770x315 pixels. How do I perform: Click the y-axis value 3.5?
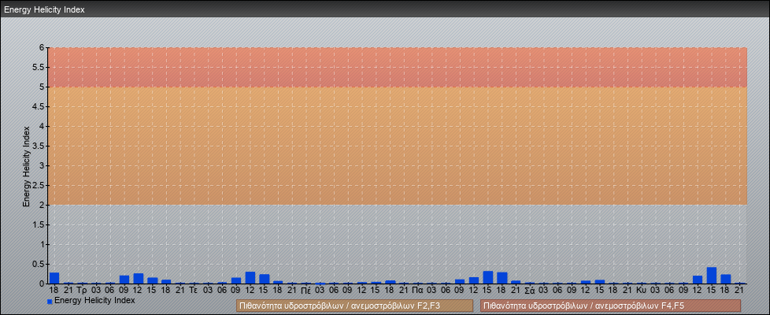(39, 146)
